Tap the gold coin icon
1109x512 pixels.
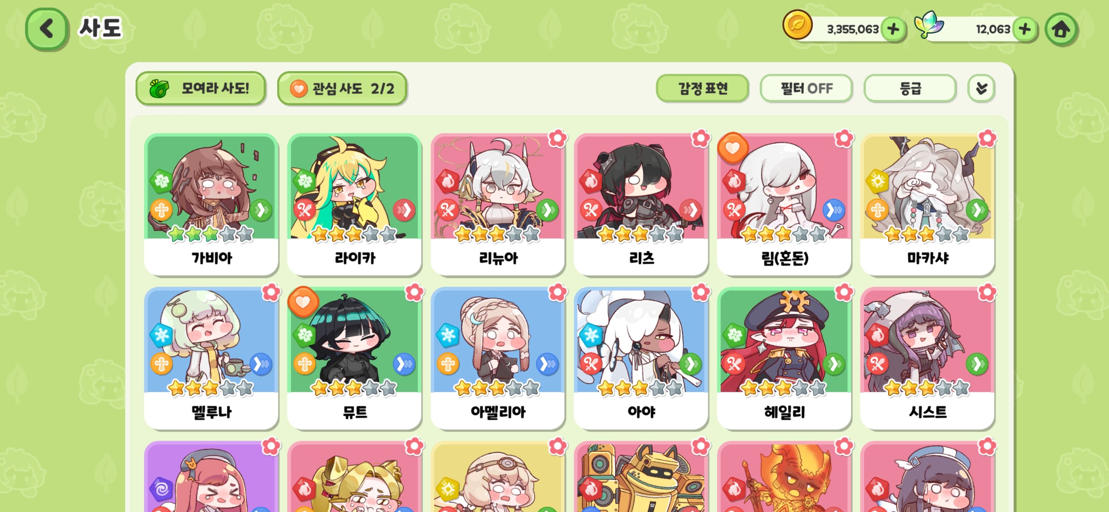point(797,25)
